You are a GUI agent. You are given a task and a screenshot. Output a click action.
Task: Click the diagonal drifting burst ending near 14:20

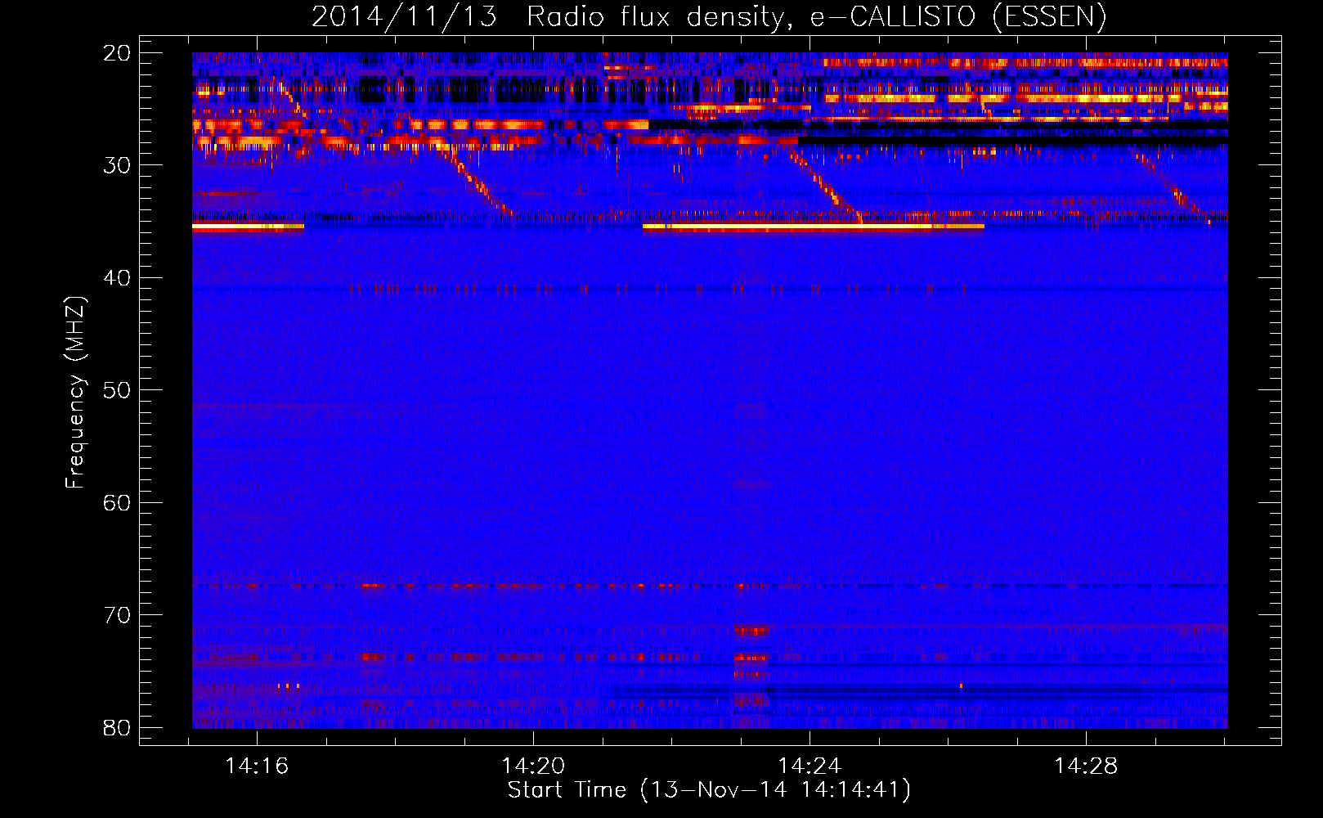click(x=476, y=181)
